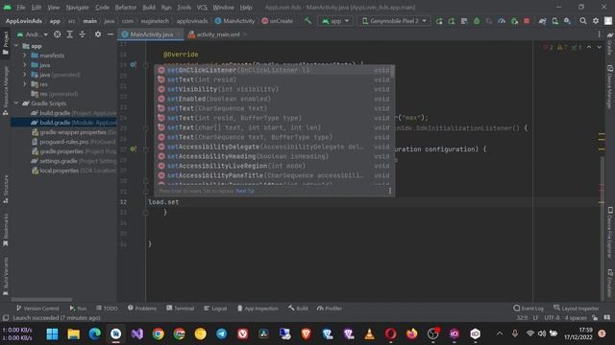Open the Genymobile Pixel 2 device dropdown
The image size is (615, 345).
pyautogui.click(x=394, y=21)
